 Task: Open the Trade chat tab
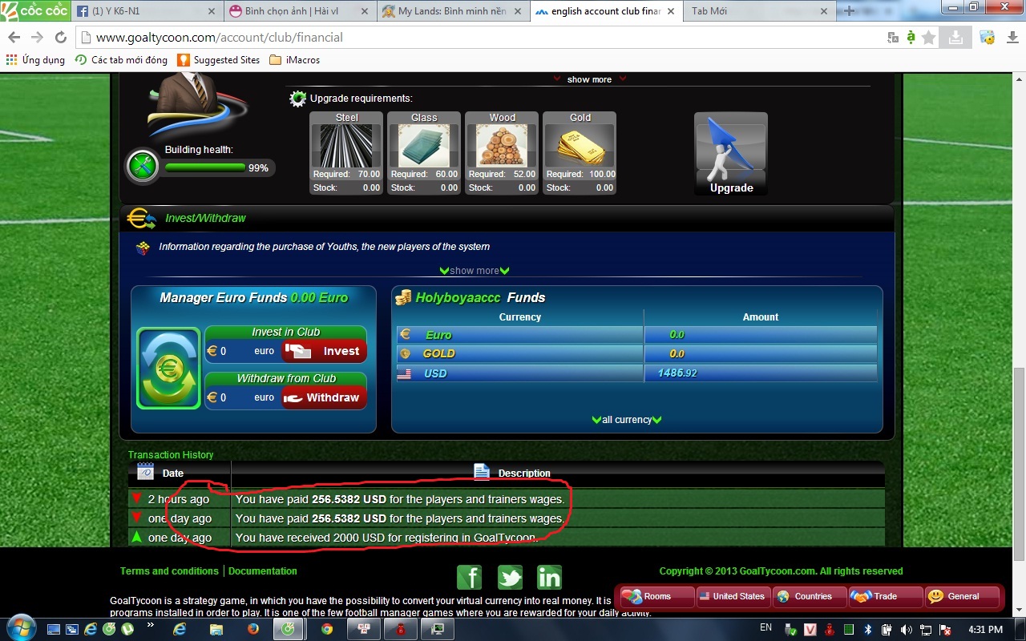coord(884,596)
